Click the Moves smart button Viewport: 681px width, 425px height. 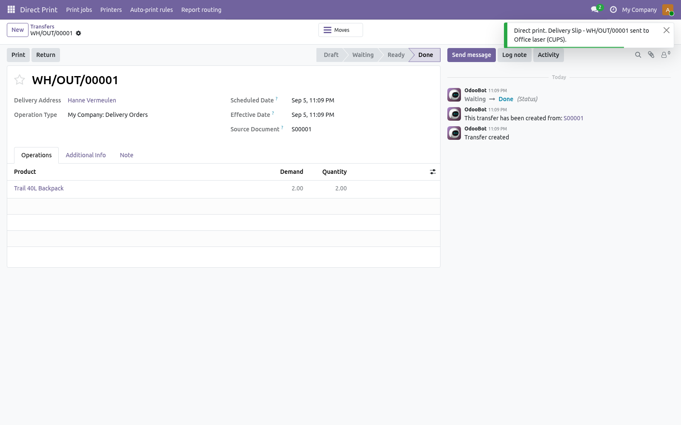tap(340, 30)
